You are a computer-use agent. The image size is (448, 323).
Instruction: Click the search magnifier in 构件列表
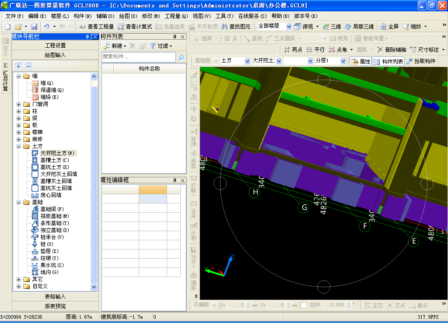click(x=181, y=57)
